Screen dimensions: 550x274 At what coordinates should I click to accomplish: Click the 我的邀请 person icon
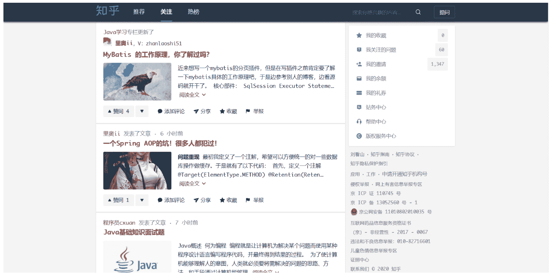pyautogui.click(x=359, y=64)
